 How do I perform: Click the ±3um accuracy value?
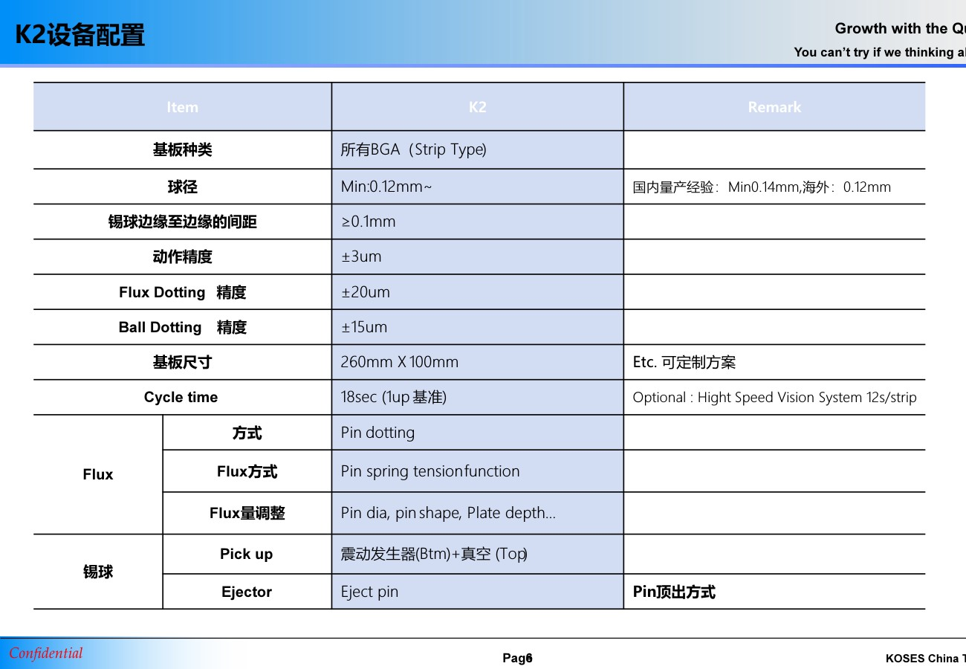tap(361, 257)
